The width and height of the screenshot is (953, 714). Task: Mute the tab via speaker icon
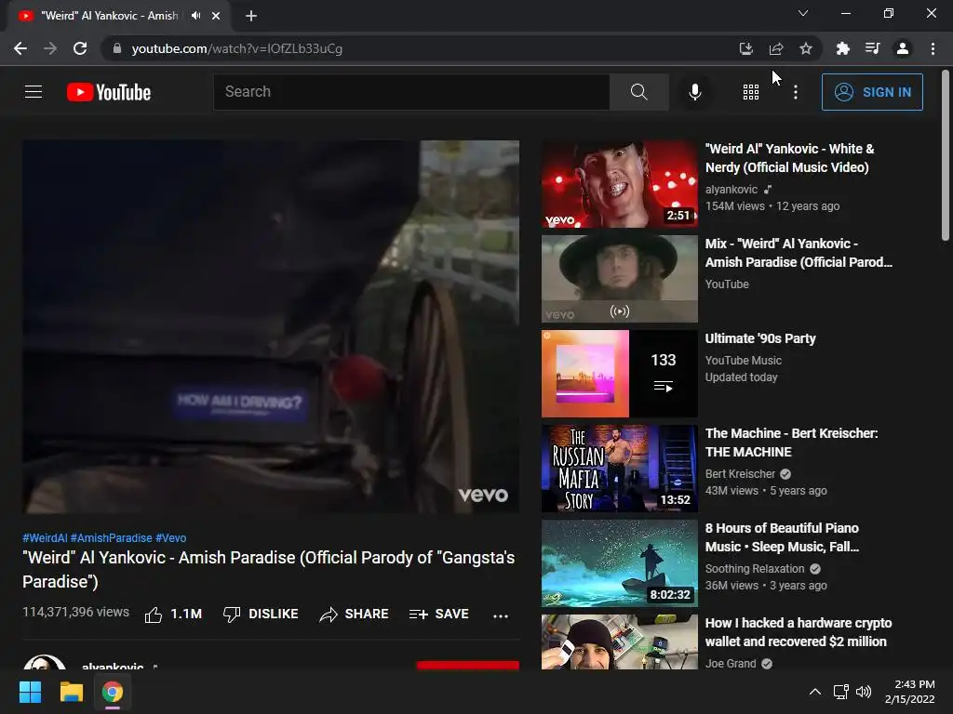[x=195, y=16]
